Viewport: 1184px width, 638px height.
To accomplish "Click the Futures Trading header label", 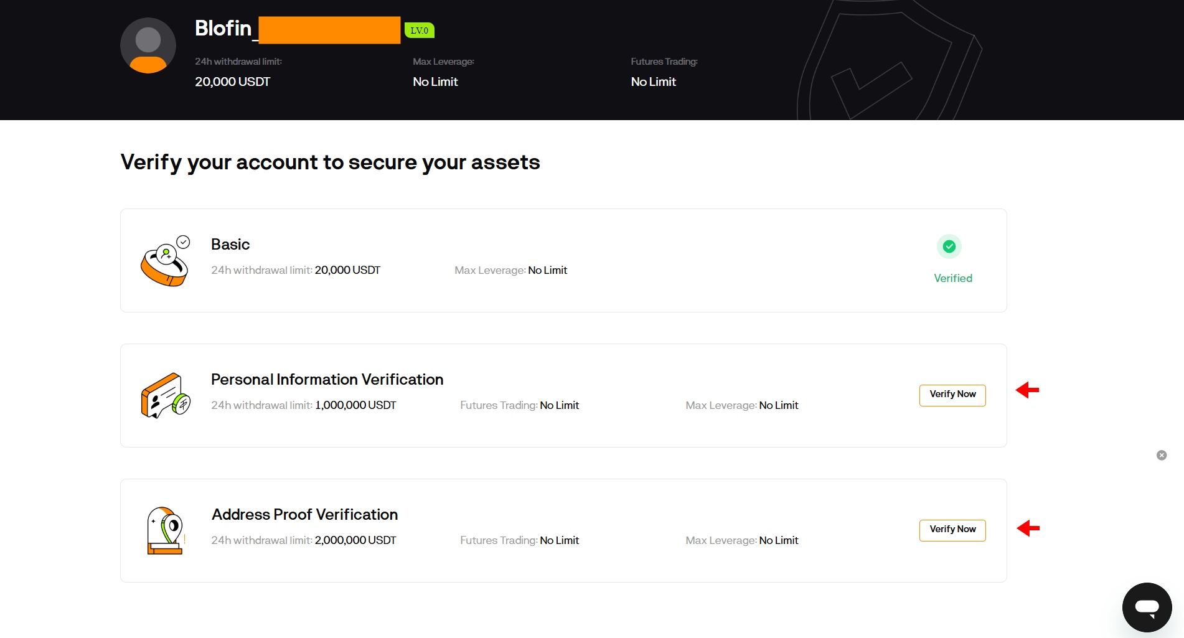I will (x=664, y=61).
